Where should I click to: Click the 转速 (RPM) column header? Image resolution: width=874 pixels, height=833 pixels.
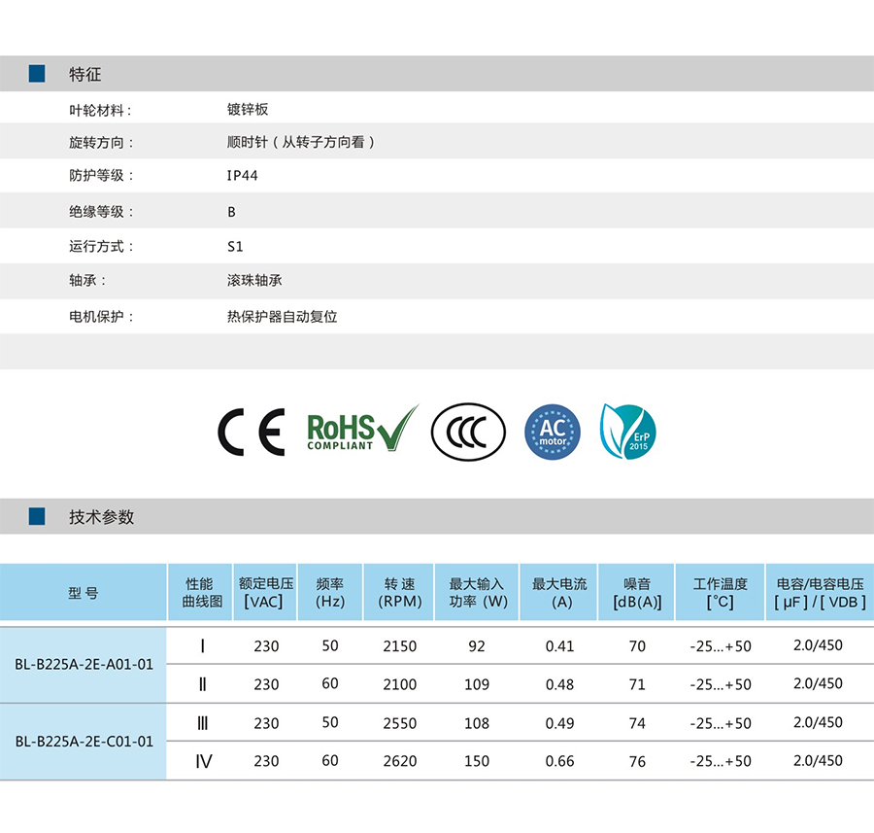(398, 593)
